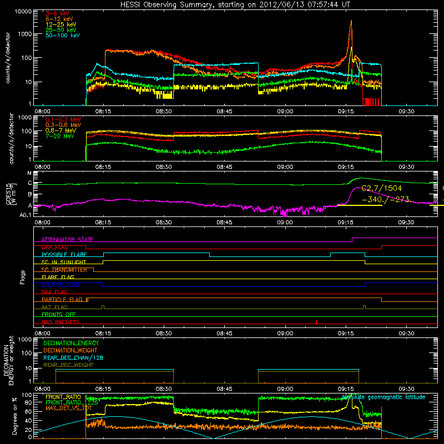
Task: Click the green '25-50 keV' legend label
Action: click(x=61, y=30)
